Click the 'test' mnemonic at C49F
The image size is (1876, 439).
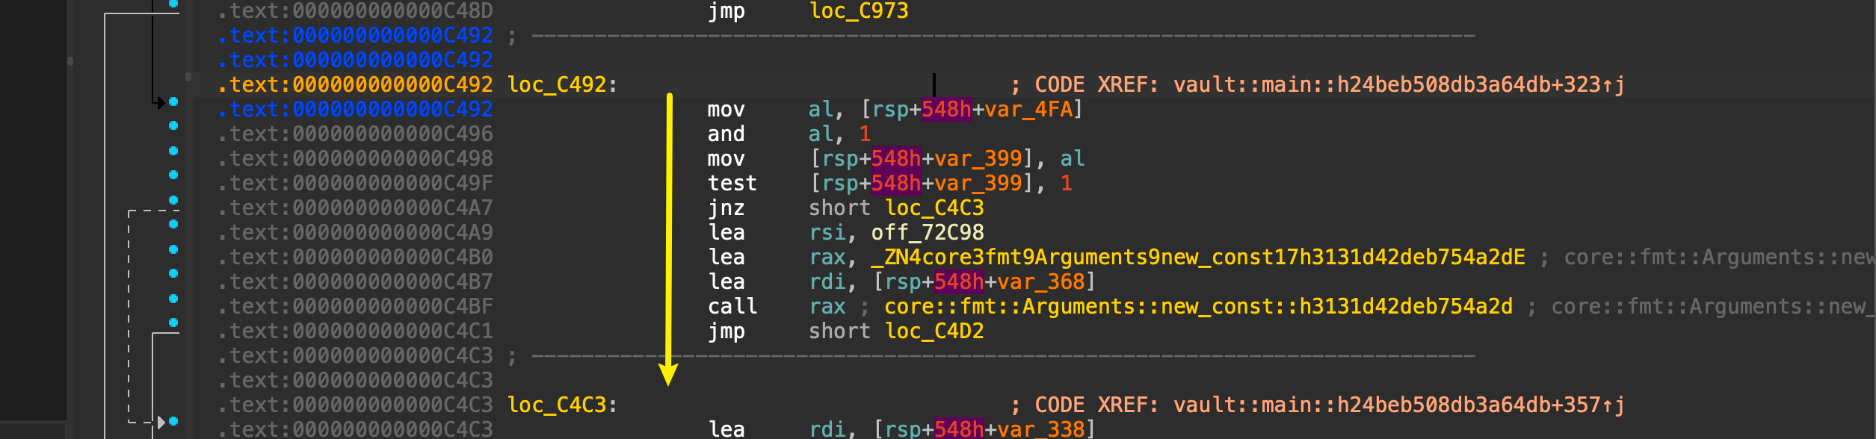coord(732,183)
